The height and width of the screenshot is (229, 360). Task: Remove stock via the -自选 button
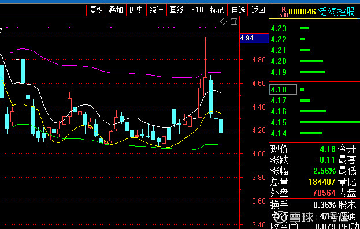tap(237, 10)
